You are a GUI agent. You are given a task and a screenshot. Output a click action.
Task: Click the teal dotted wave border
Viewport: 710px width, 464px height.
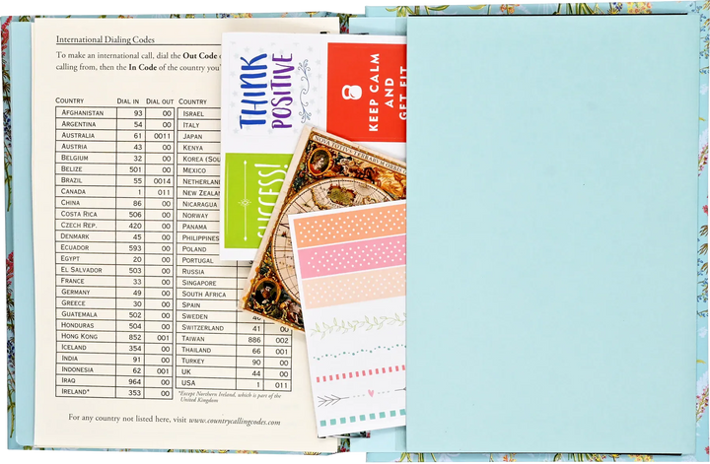[359, 352]
